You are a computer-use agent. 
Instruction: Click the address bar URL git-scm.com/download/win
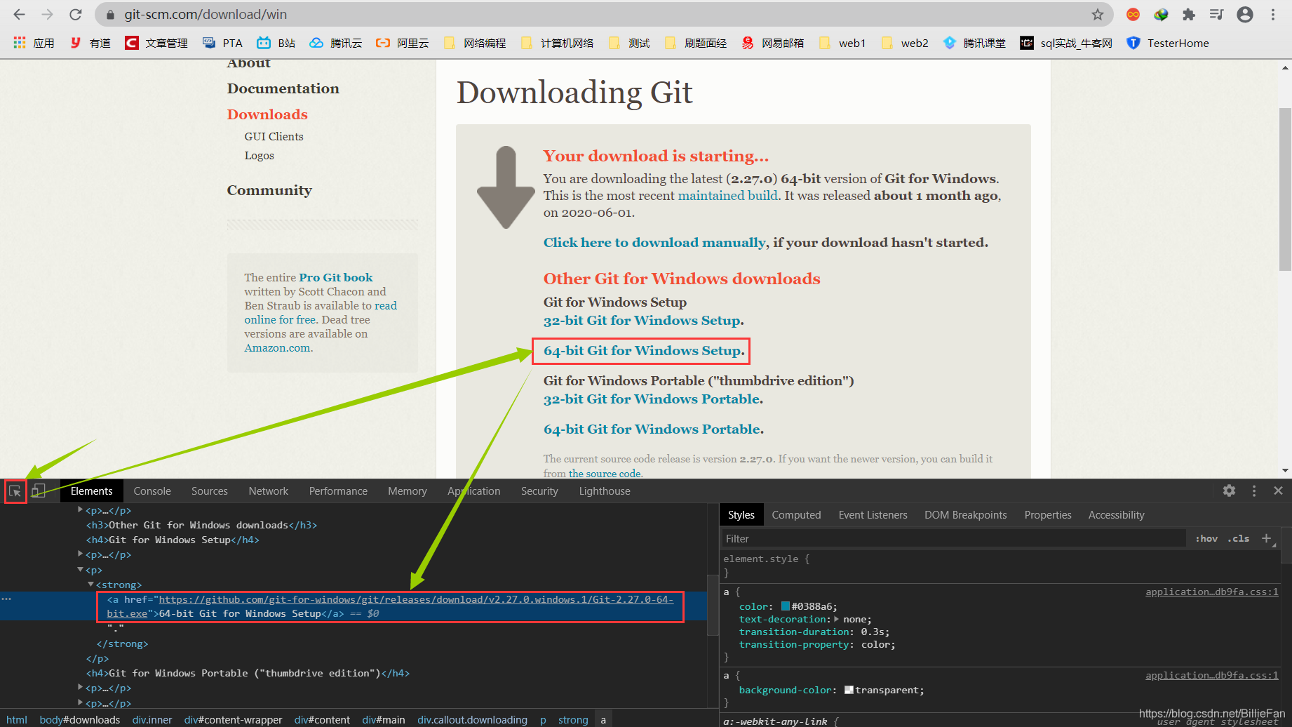(206, 14)
